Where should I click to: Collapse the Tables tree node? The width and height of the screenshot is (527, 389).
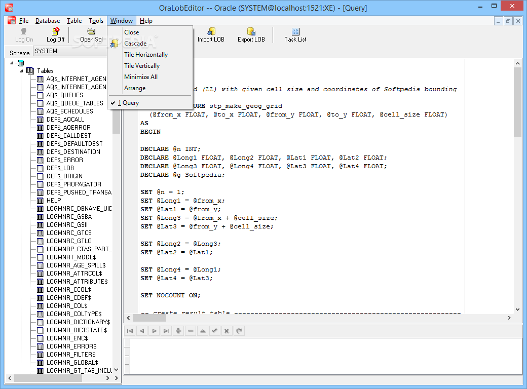[x=21, y=71]
